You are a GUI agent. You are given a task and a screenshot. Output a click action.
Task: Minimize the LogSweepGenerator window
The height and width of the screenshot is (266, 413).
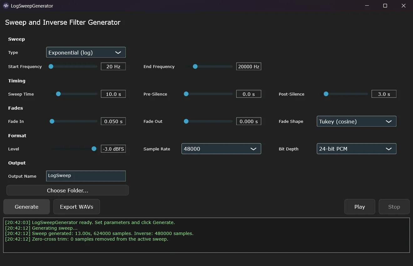click(x=367, y=6)
